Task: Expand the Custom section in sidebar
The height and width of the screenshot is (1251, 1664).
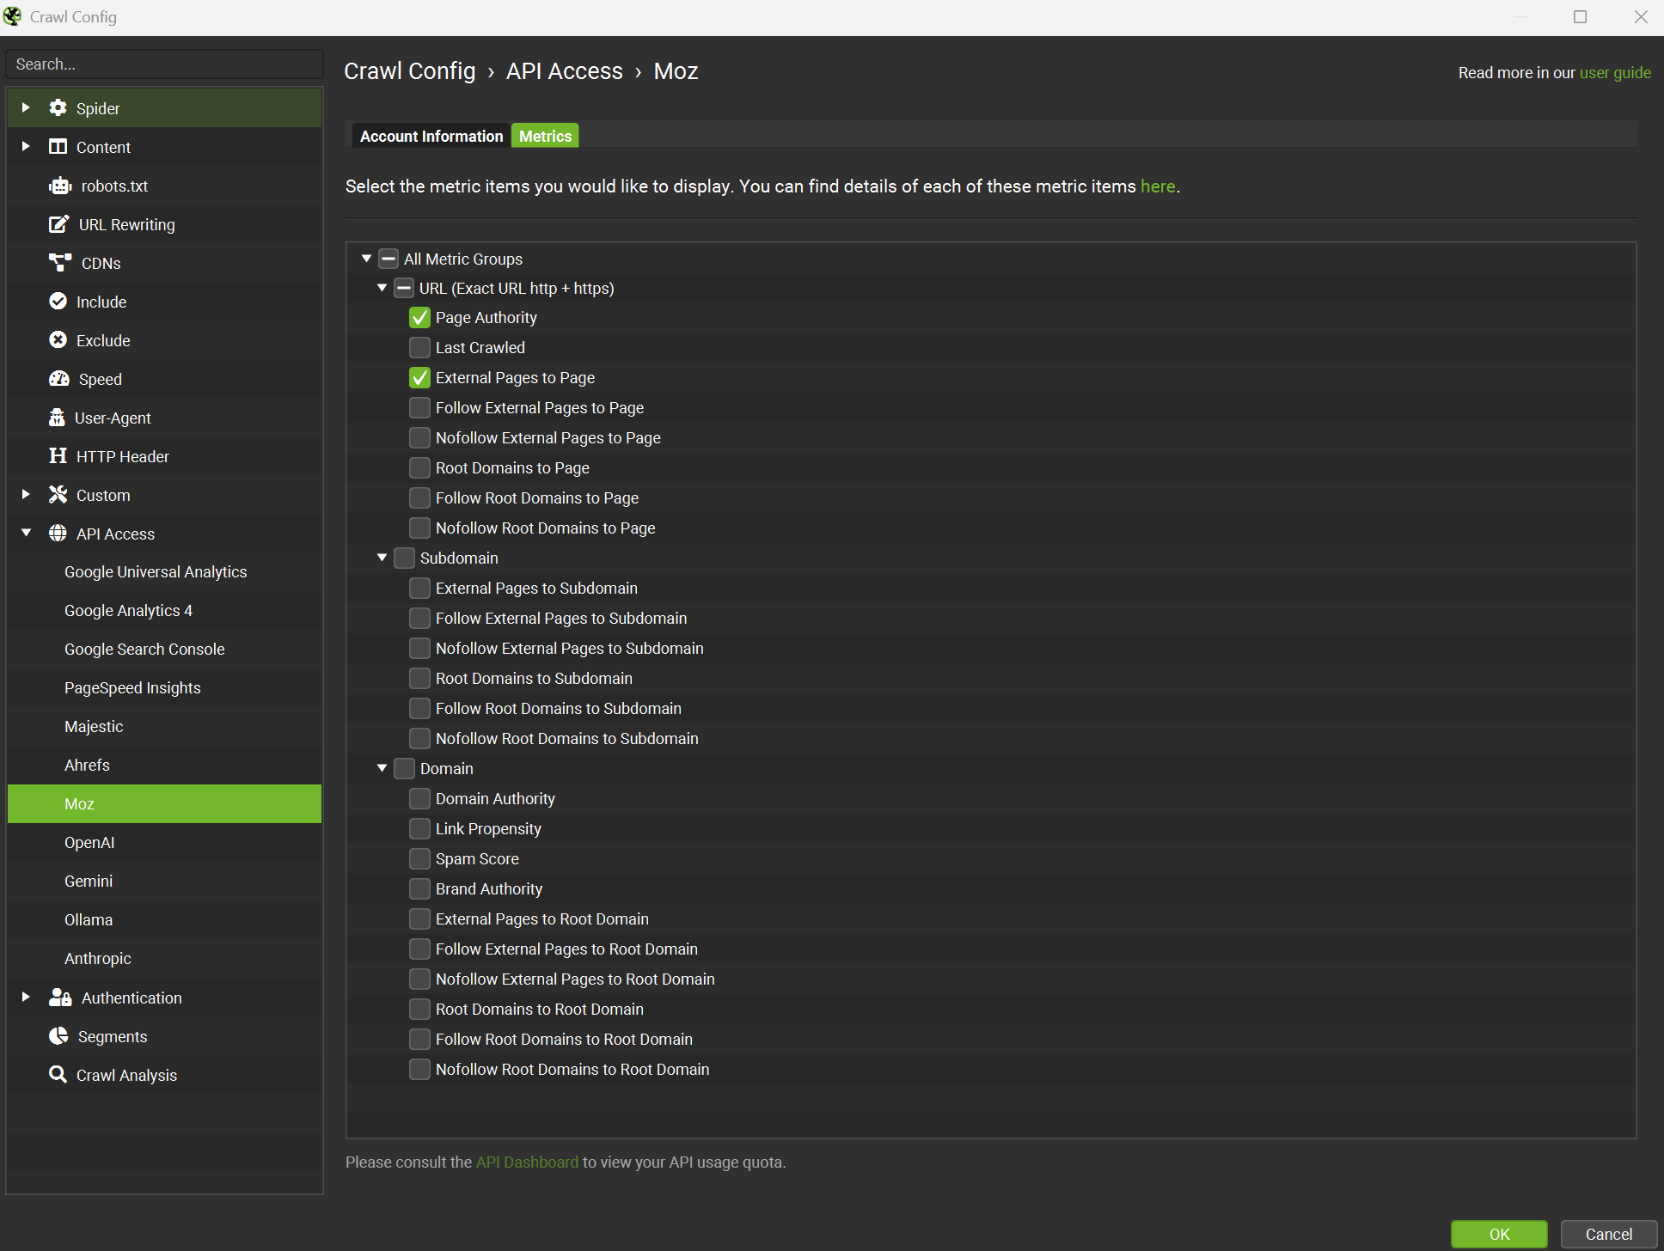Action: [x=26, y=495]
